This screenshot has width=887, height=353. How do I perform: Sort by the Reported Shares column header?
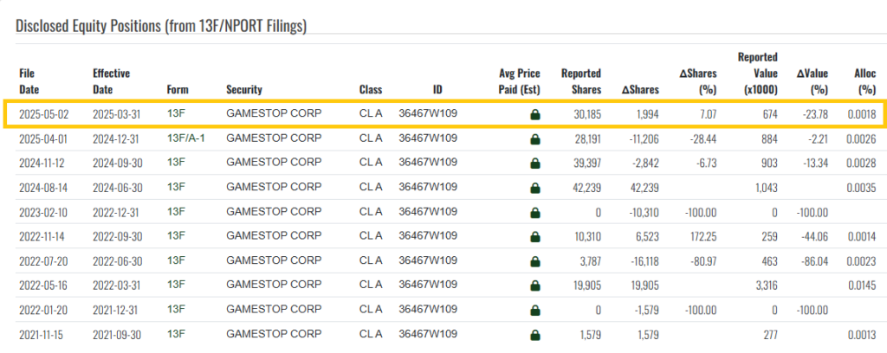click(x=581, y=81)
